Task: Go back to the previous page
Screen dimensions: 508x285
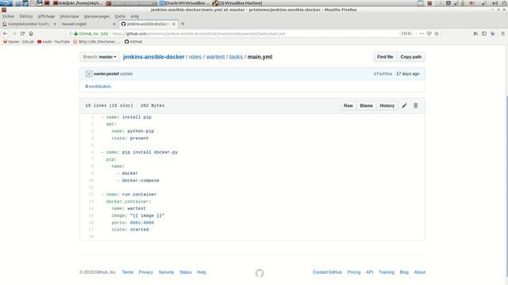Action: [x=6, y=33]
